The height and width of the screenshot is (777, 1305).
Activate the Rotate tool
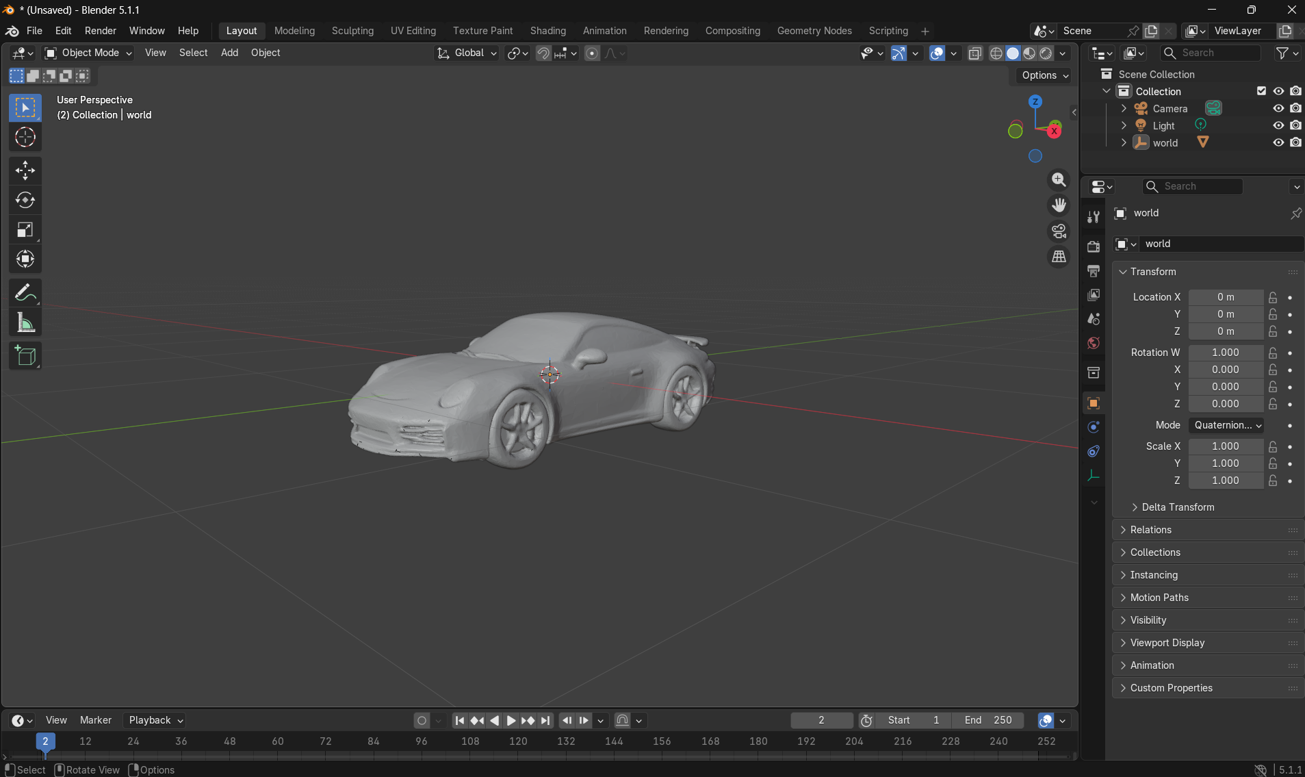25,200
